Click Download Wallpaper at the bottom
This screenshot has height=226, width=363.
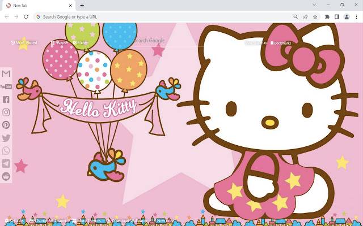point(127,221)
